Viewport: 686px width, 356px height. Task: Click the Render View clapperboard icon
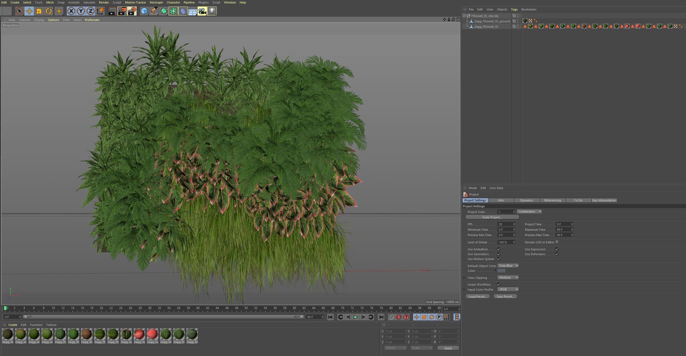coord(112,11)
